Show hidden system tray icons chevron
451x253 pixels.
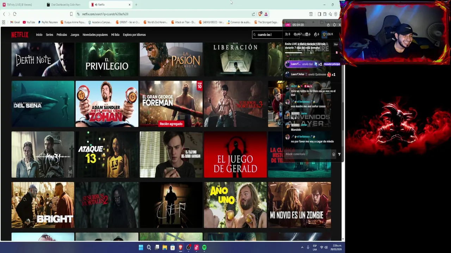pyautogui.click(x=302, y=247)
